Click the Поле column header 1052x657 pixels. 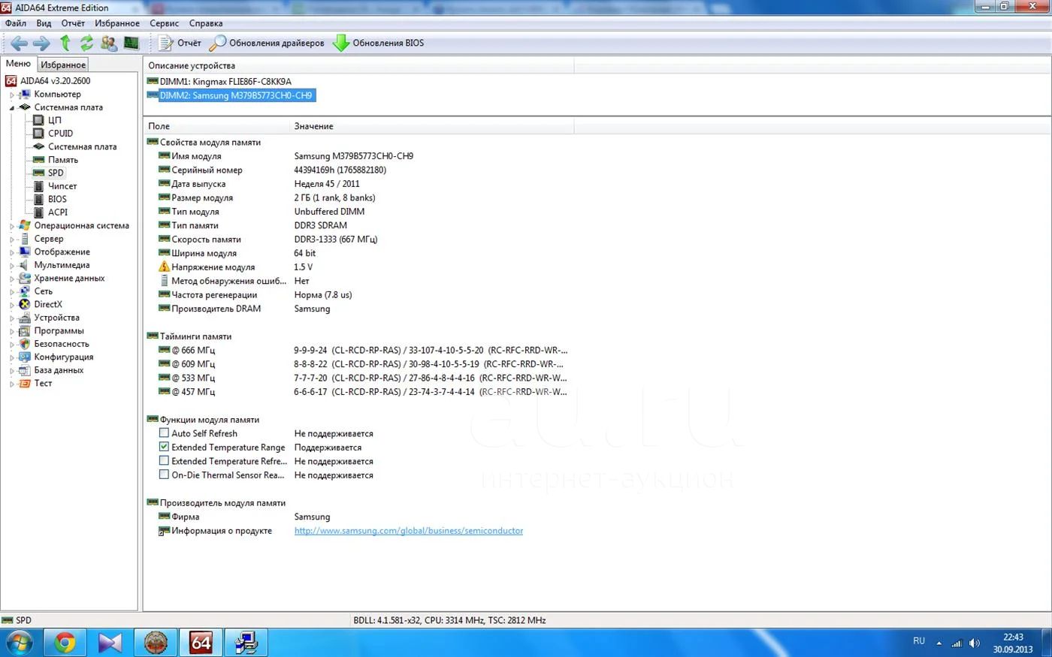[x=216, y=126]
